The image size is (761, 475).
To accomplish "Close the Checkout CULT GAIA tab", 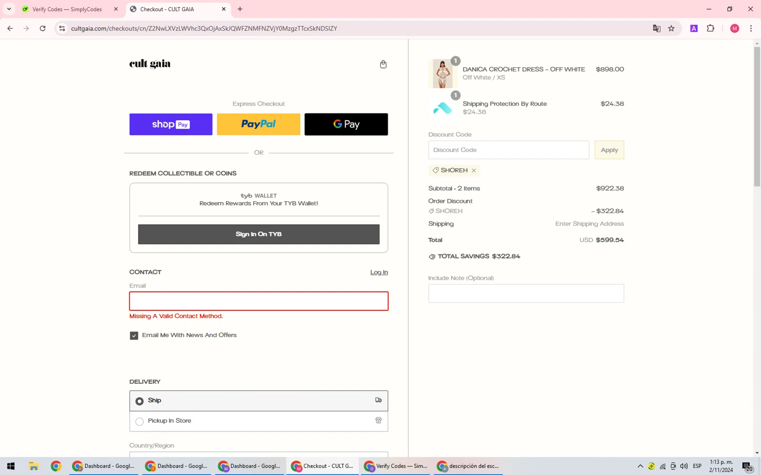I will (x=224, y=9).
